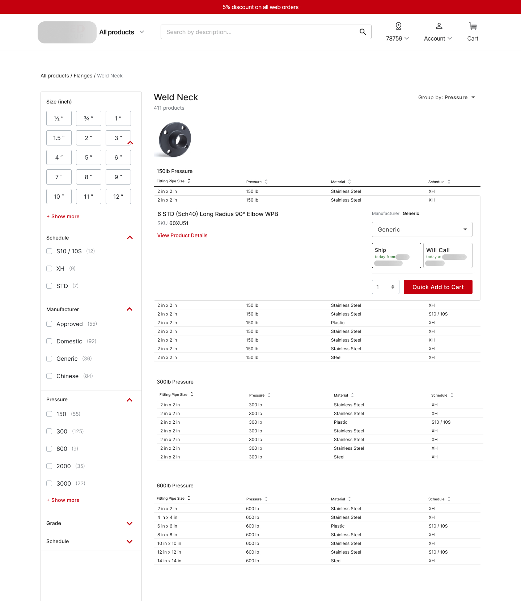Click Quick Add to Cart button

(x=438, y=287)
